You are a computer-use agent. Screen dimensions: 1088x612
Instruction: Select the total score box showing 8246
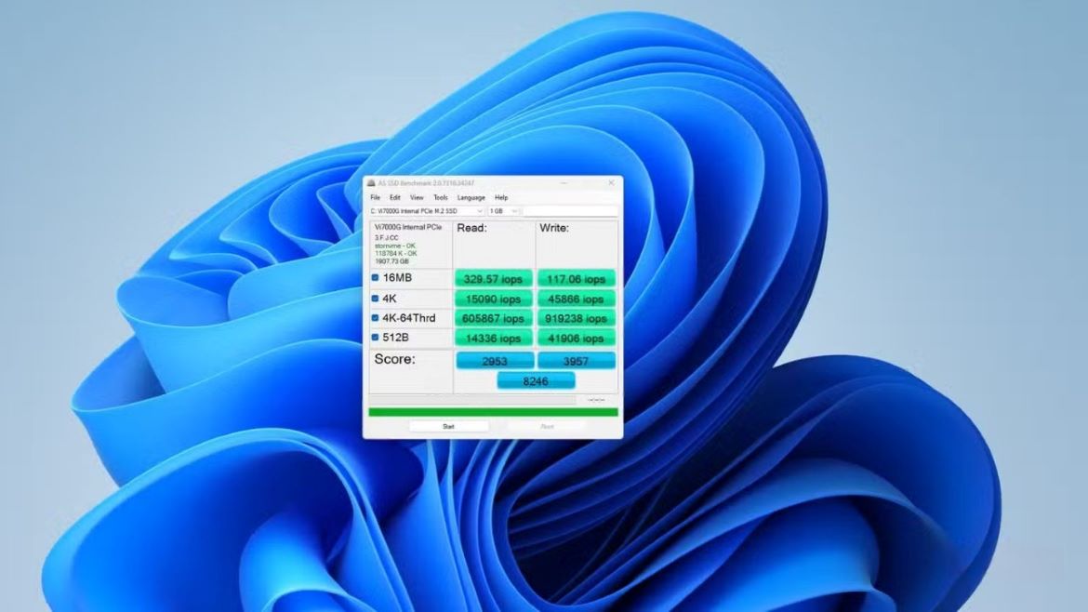click(536, 380)
